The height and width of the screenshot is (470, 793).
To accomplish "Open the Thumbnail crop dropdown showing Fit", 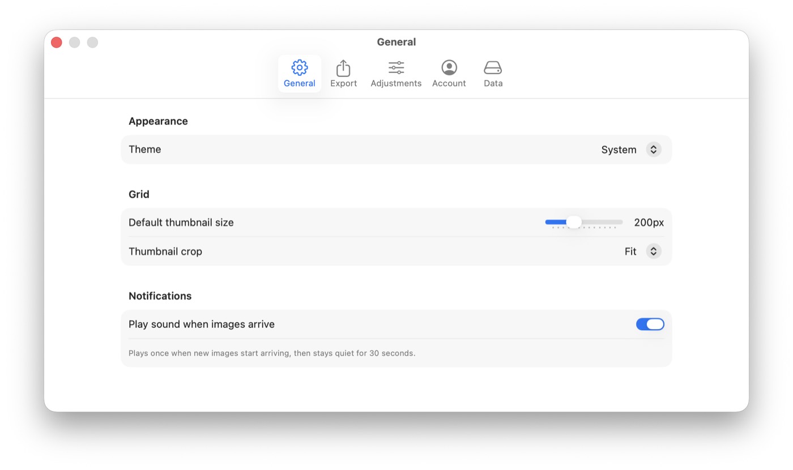I will tap(642, 251).
